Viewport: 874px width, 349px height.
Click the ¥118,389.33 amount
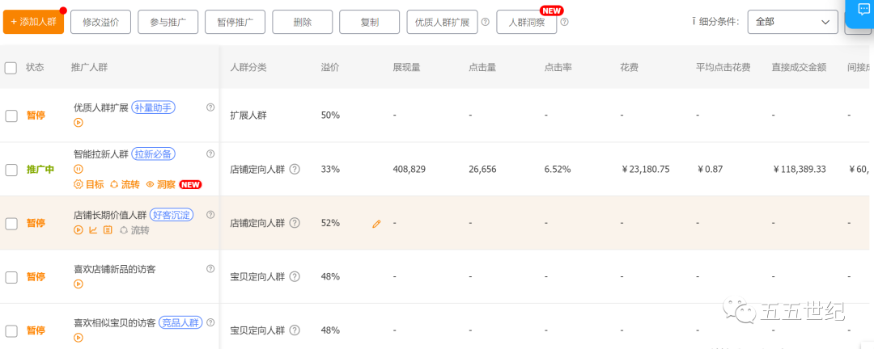coord(800,169)
